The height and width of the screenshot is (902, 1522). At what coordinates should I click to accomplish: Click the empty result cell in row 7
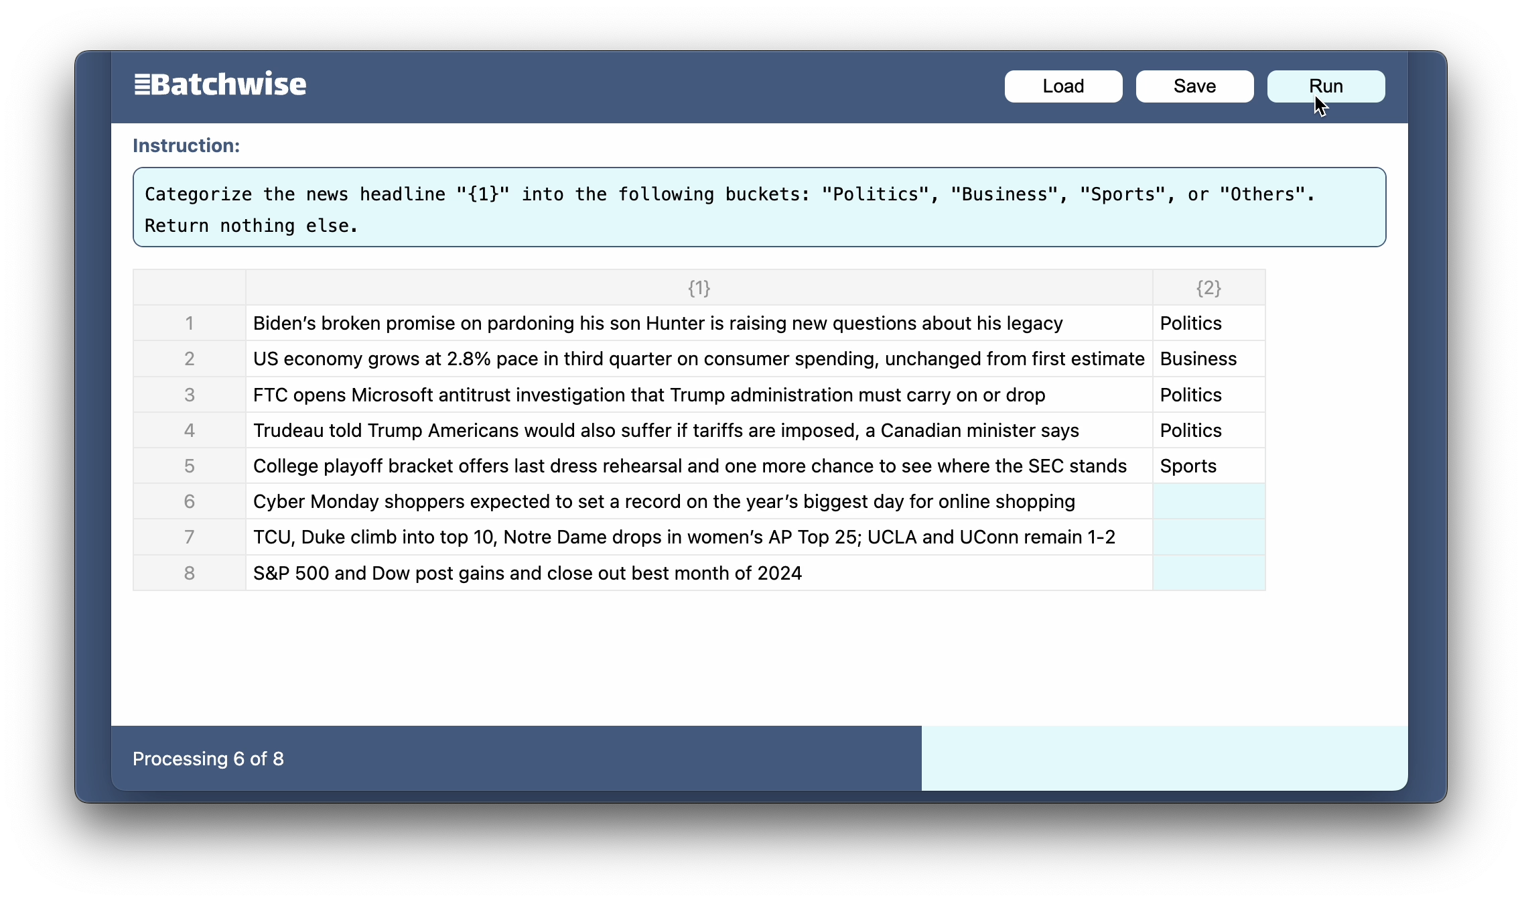coord(1208,537)
